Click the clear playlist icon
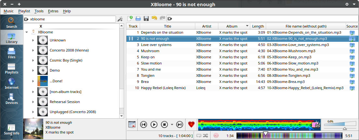 click(x=132, y=124)
